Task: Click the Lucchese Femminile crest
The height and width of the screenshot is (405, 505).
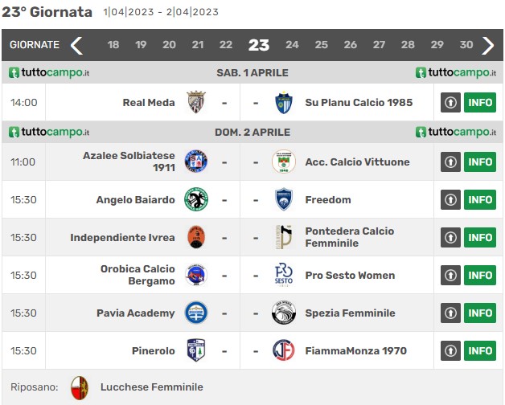Action: 80,387
